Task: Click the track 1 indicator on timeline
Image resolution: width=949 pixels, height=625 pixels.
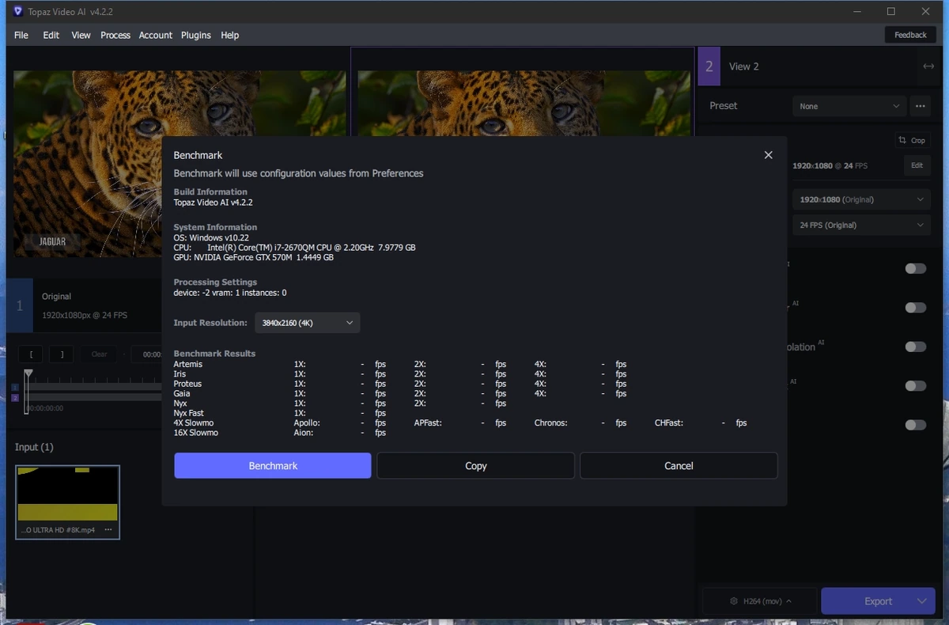Action: (14, 388)
